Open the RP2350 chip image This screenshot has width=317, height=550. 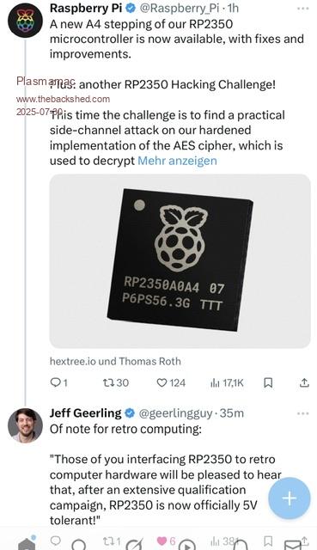(180, 261)
